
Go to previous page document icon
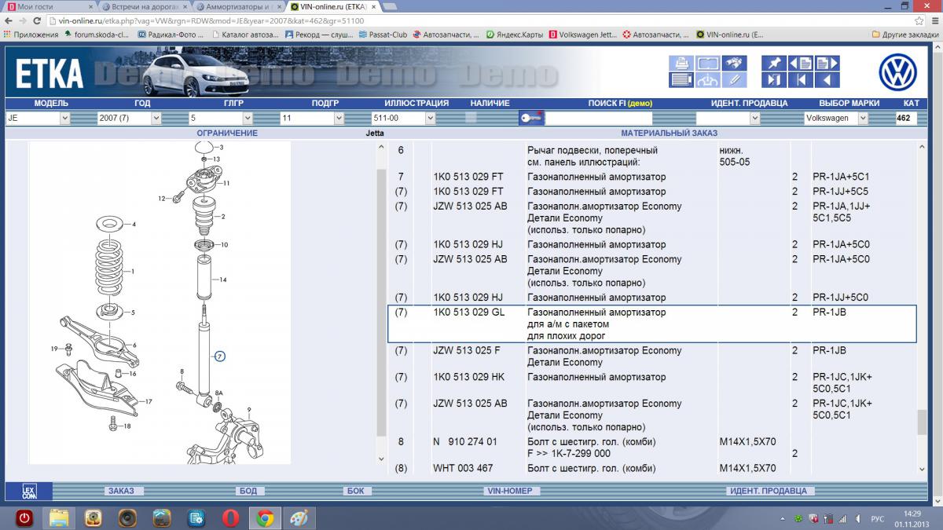(801, 63)
